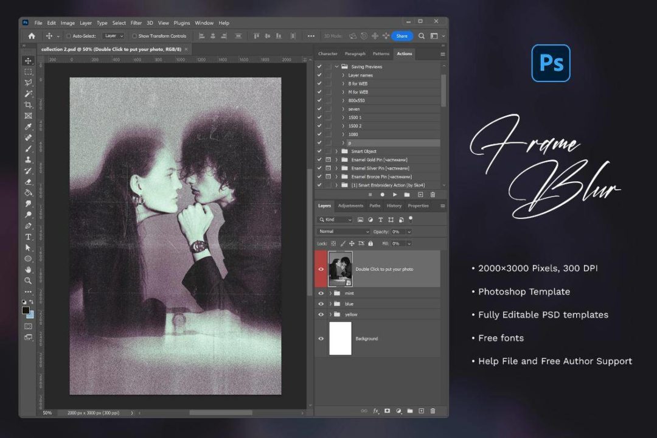
Task: Open the Filter menu
Action: click(x=136, y=23)
